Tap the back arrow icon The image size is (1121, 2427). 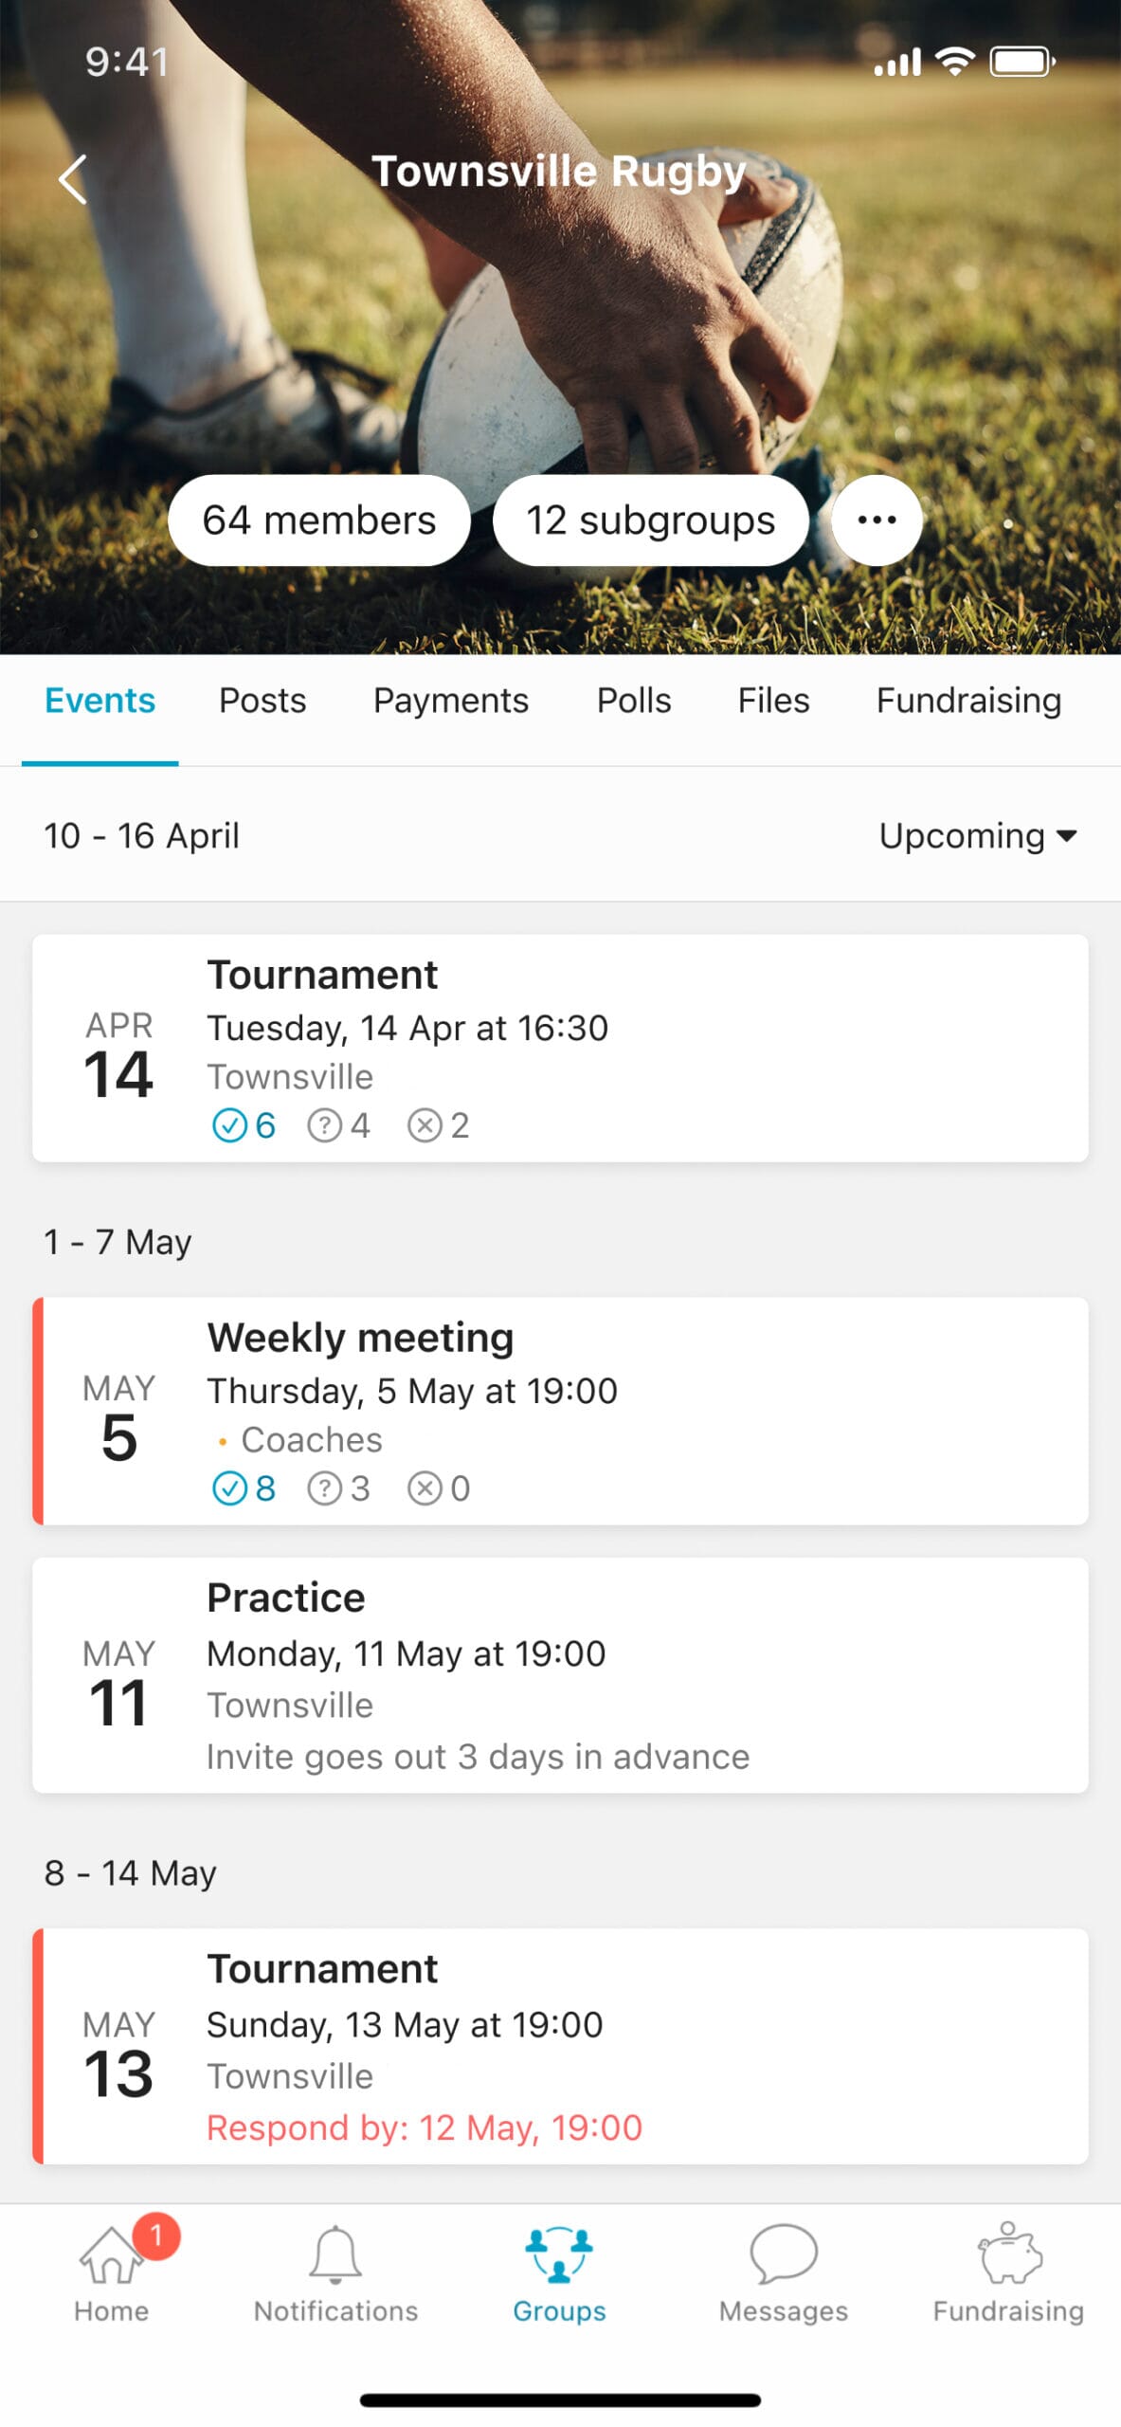73,179
